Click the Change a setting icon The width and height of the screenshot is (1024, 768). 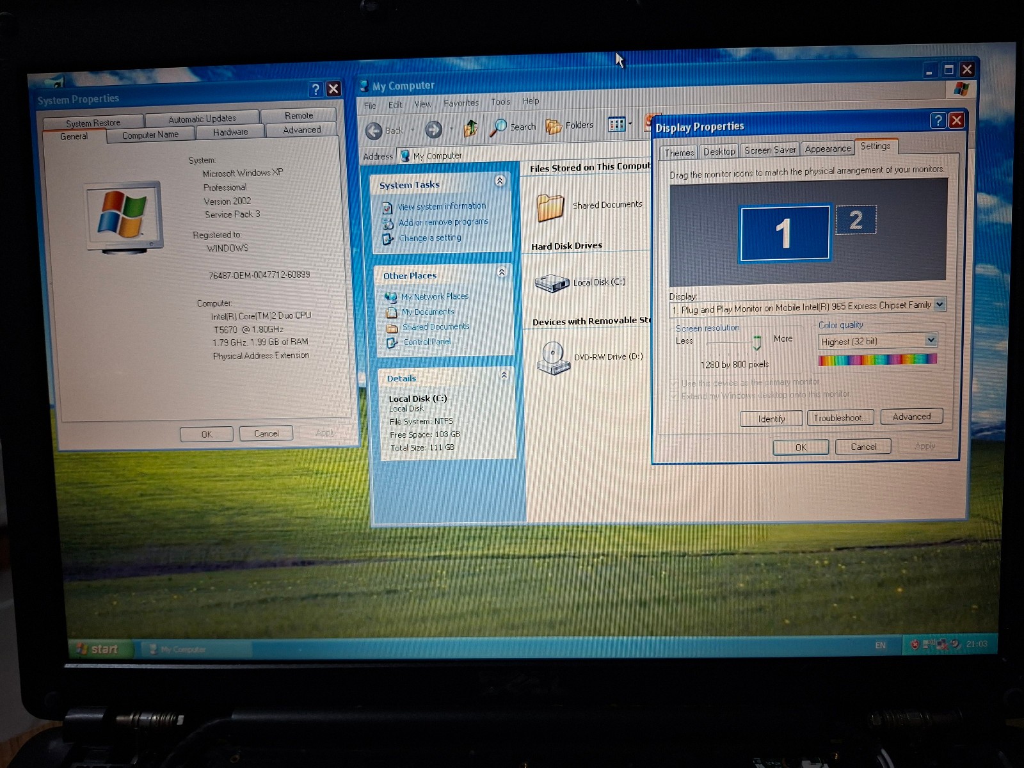point(388,239)
